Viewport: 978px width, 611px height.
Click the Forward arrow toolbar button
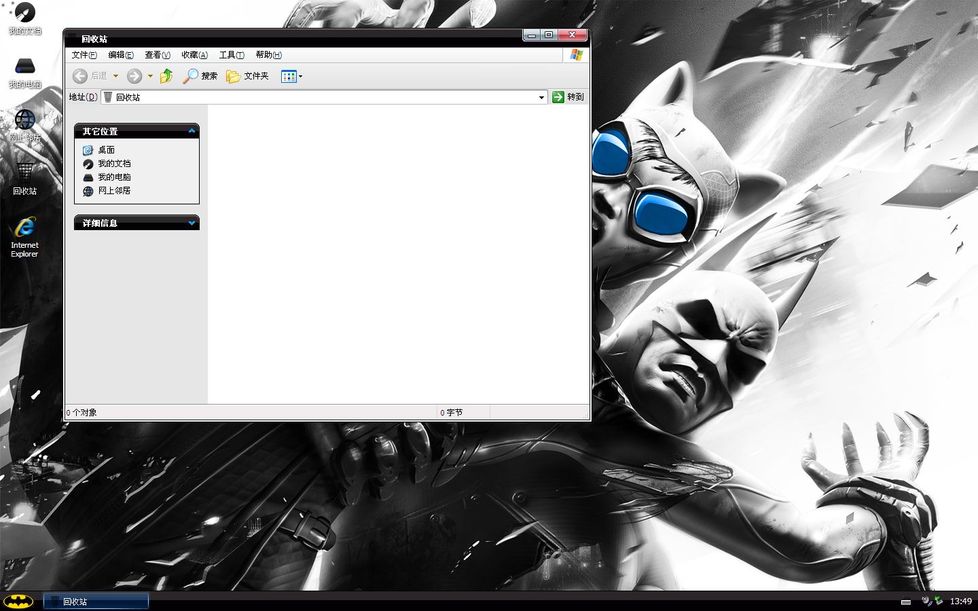(x=134, y=76)
